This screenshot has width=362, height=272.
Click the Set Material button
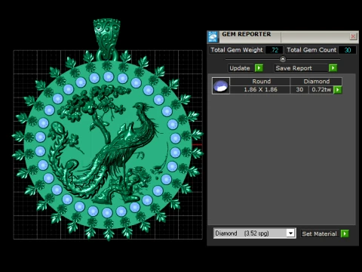click(x=321, y=233)
